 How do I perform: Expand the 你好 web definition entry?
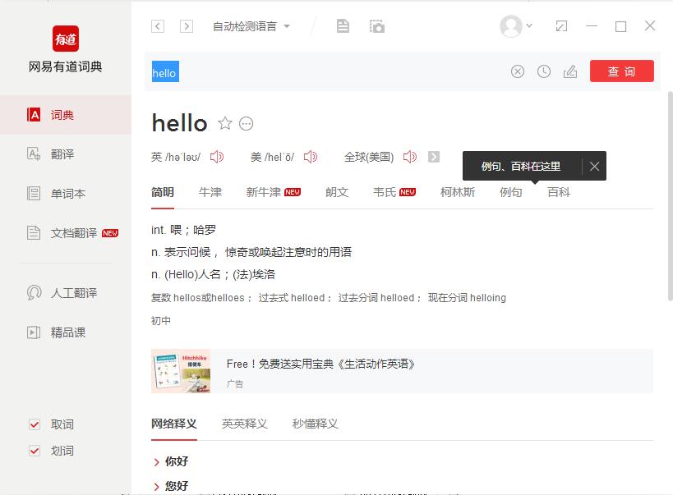(x=175, y=461)
